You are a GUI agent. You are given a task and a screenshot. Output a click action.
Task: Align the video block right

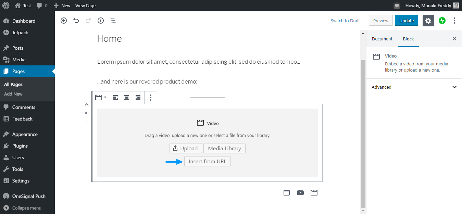pos(138,98)
